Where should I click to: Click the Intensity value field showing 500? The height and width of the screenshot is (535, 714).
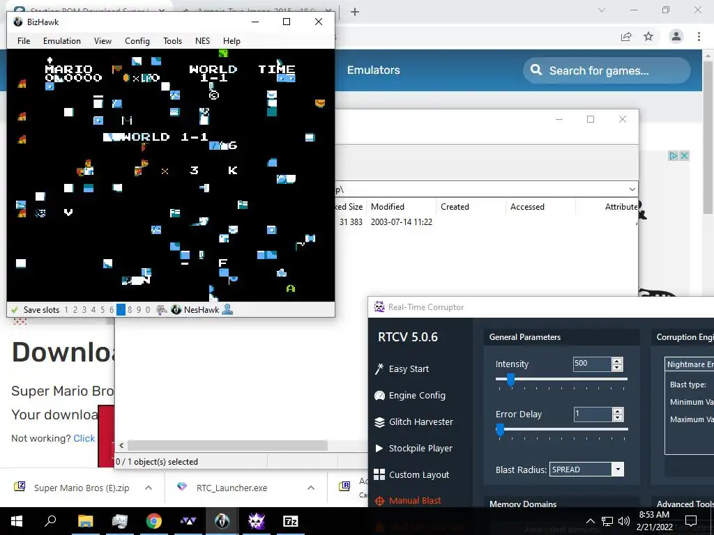(592, 364)
